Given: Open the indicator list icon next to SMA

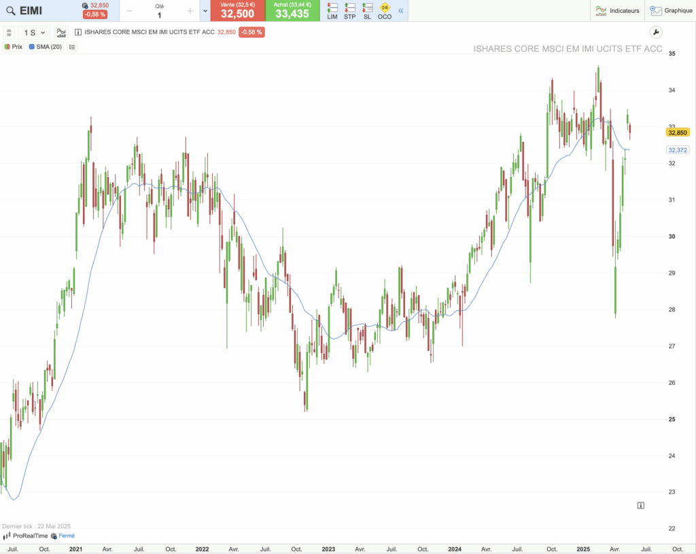Looking at the screenshot, I should tap(72, 47).
